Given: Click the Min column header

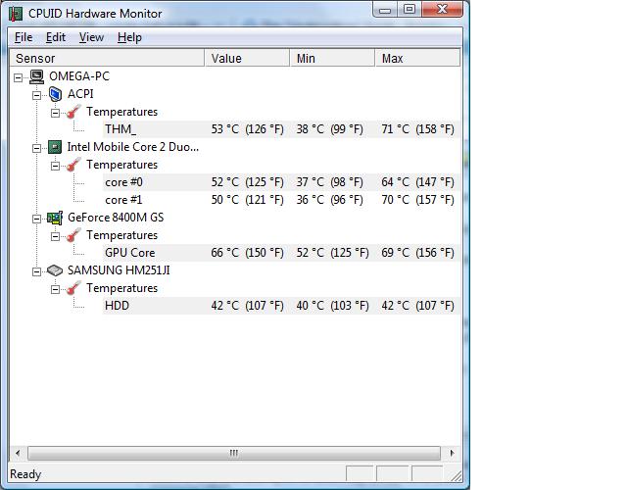Looking at the screenshot, I should pyautogui.click(x=332, y=59).
